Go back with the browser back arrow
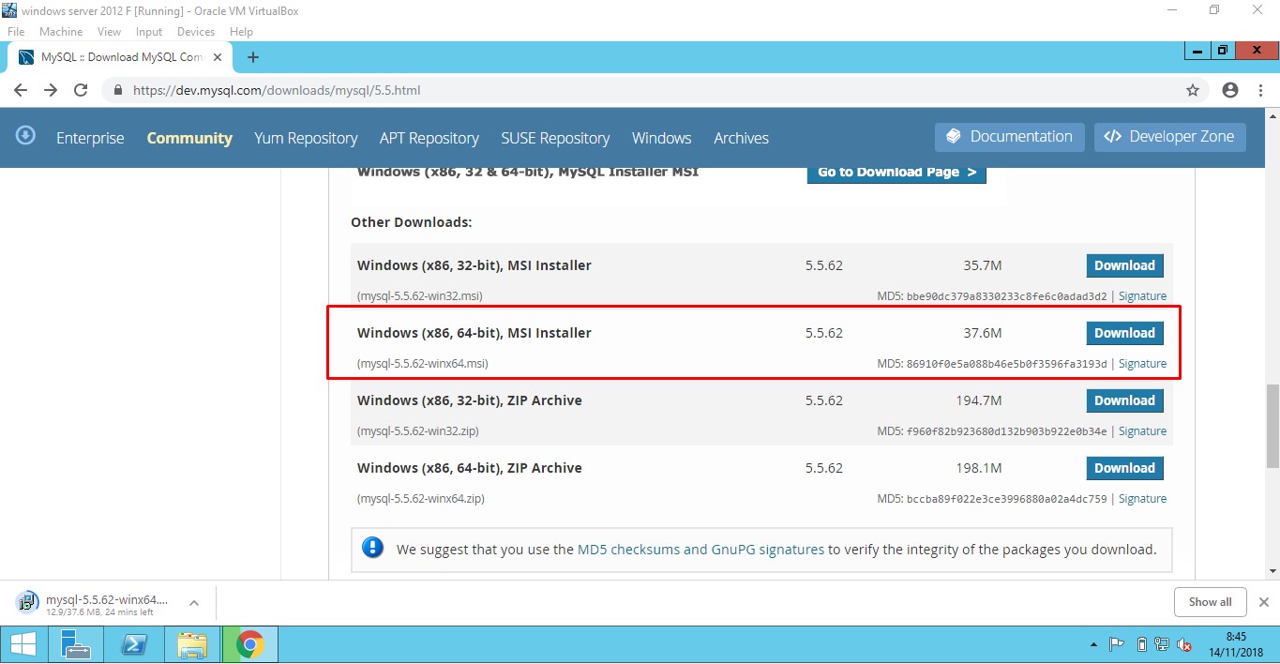The width and height of the screenshot is (1280, 664). (21, 90)
